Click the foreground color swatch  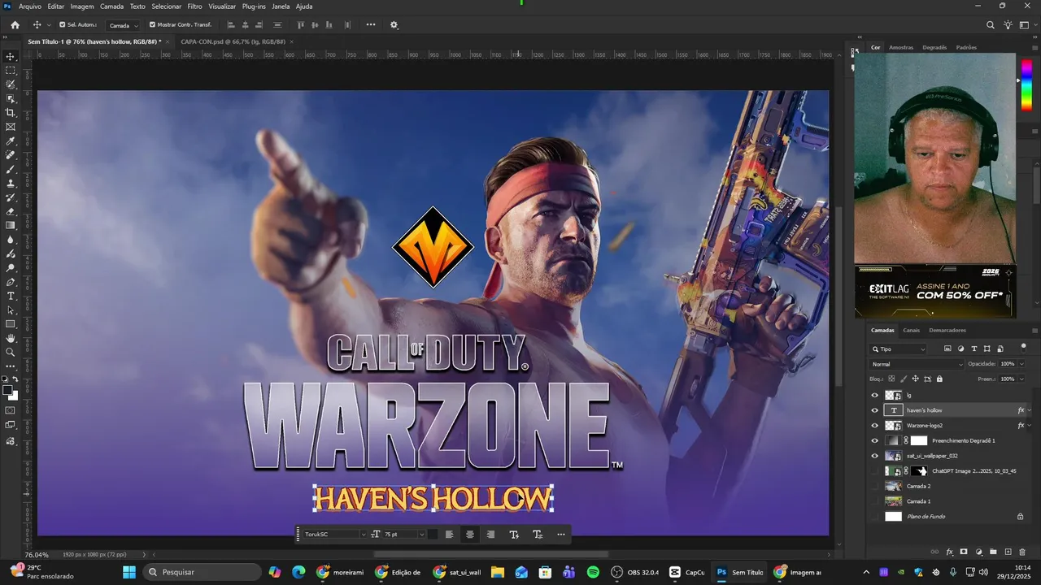(8, 391)
